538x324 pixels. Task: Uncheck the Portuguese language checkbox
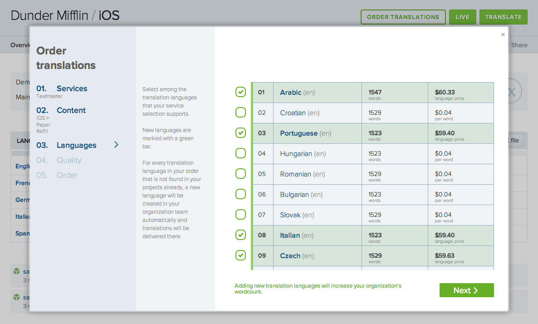tap(240, 133)
